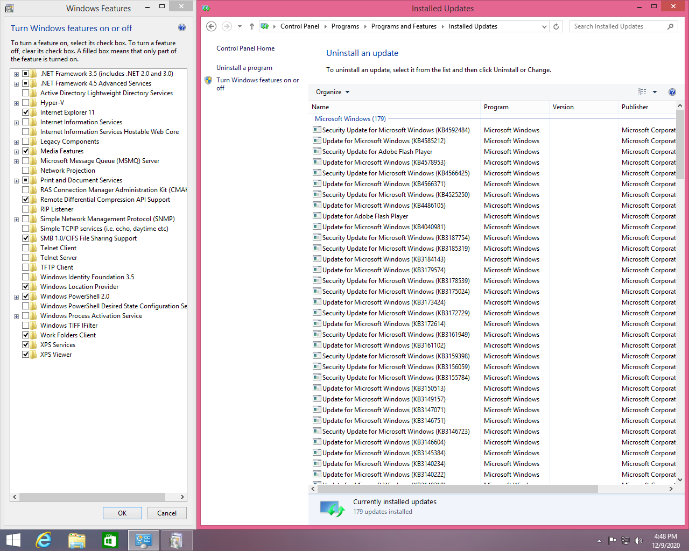Image resolution: width=689 pixels, height=551 pixels.
Task: Select Update for Microsoft Windows (KB4585212)
Action: click(384, 141)
